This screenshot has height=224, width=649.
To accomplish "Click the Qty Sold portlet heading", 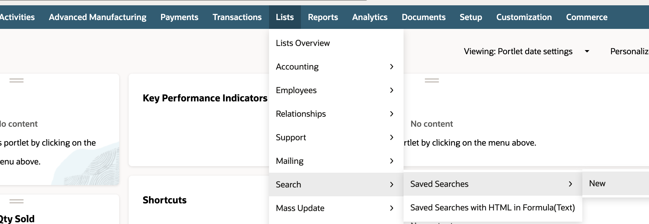I will tap(17, 219).
